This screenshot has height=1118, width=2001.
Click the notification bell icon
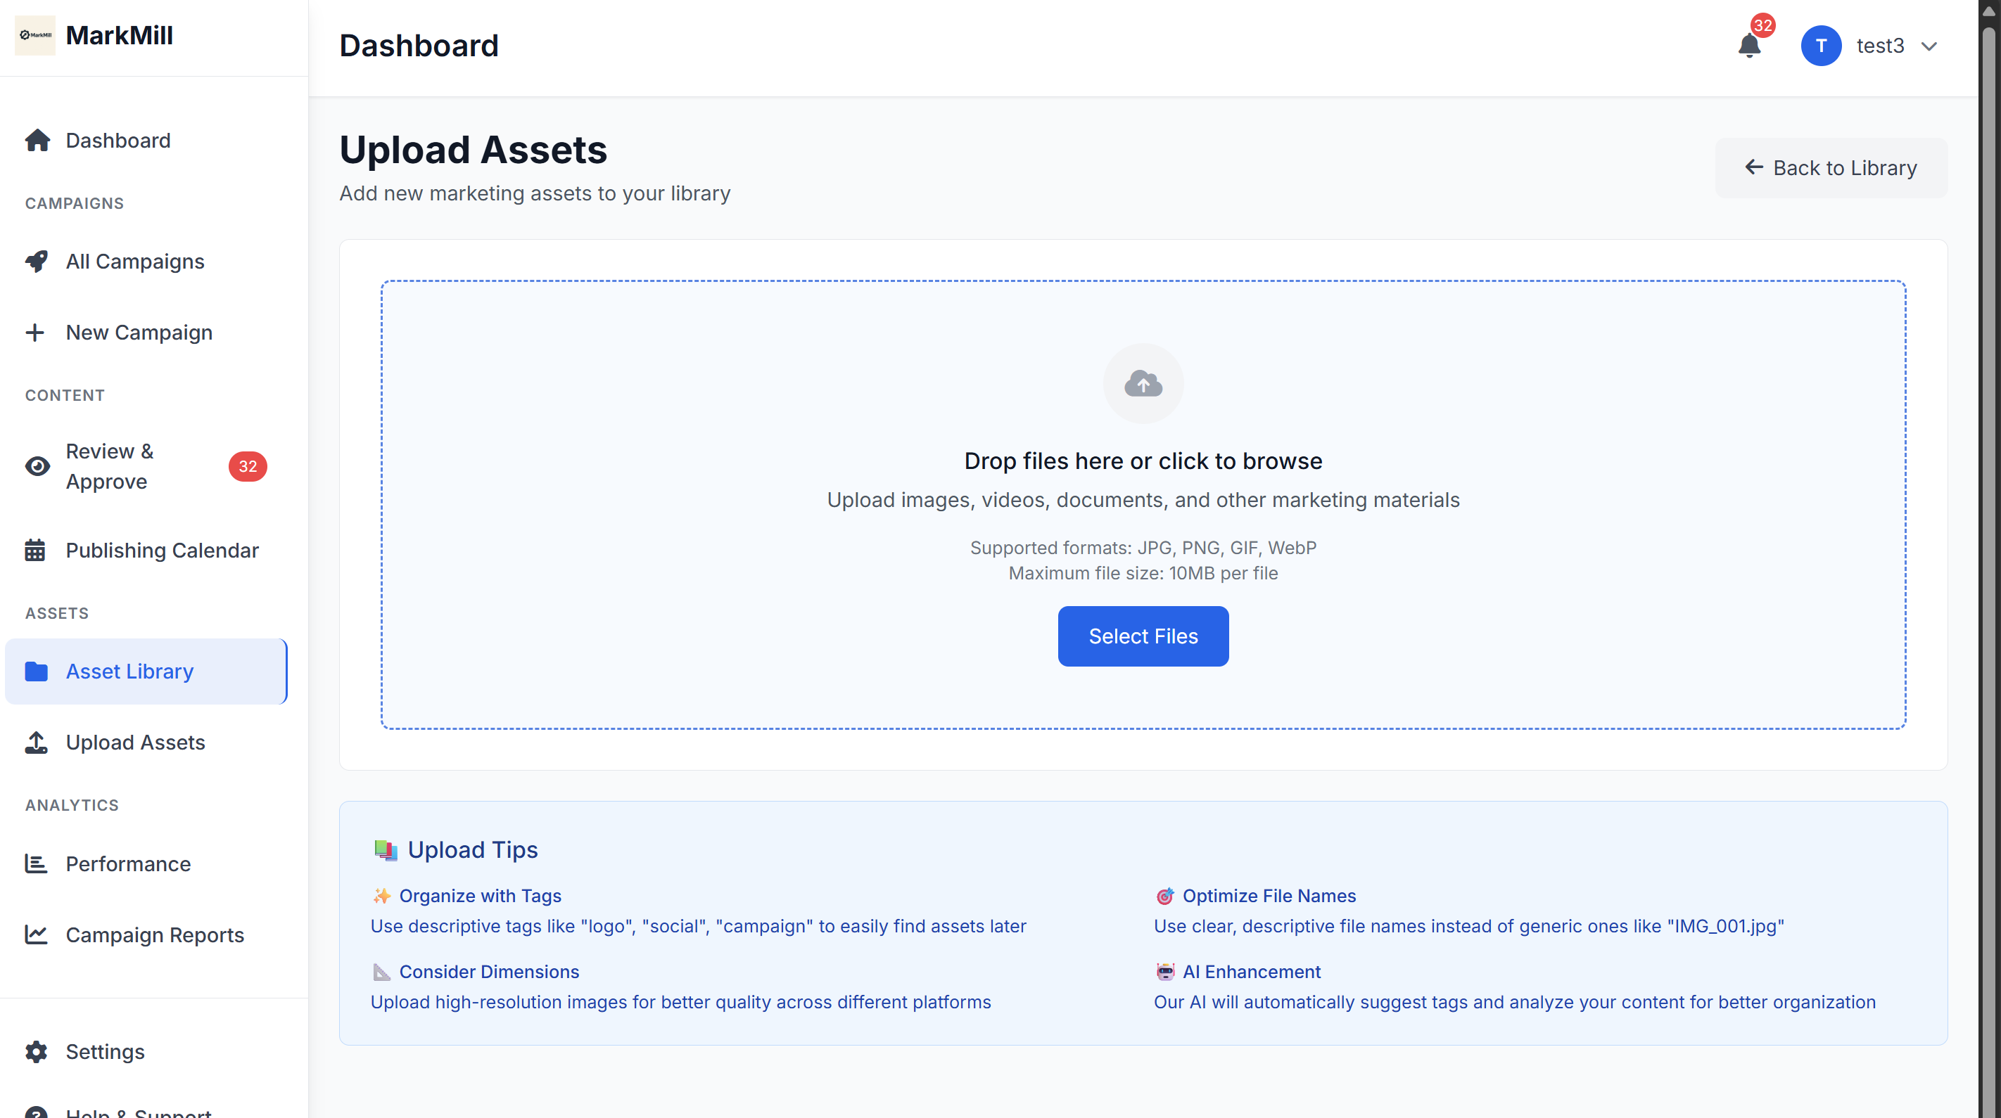pyautogui.click(x=1748, y=46)
